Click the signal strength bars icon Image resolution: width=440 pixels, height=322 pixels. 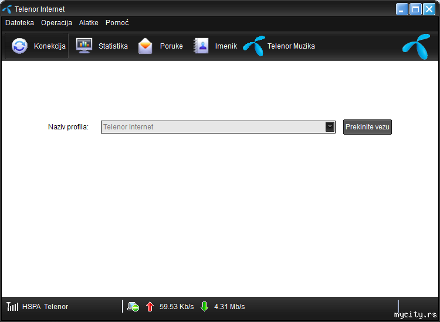pyautogui.click(x=12, y=307)
